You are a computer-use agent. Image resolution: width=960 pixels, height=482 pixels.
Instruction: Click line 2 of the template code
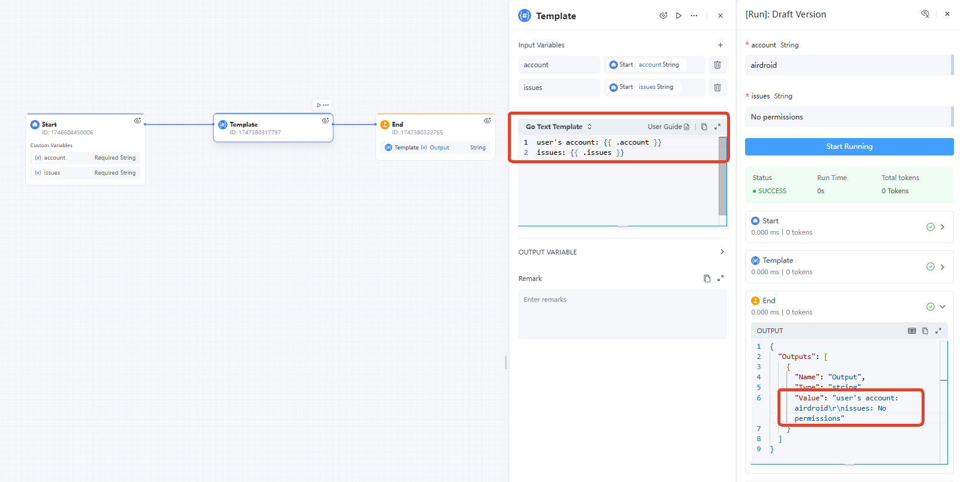click(580, 152)
